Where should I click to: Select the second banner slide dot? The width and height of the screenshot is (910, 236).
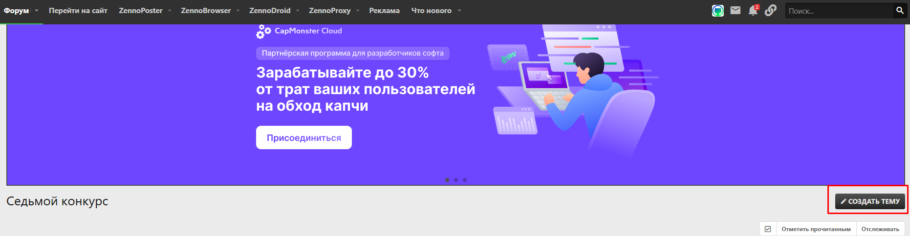click(456, 180)
